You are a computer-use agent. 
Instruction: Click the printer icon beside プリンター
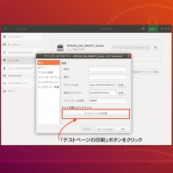pyautogui.click(x=5, y=60)
